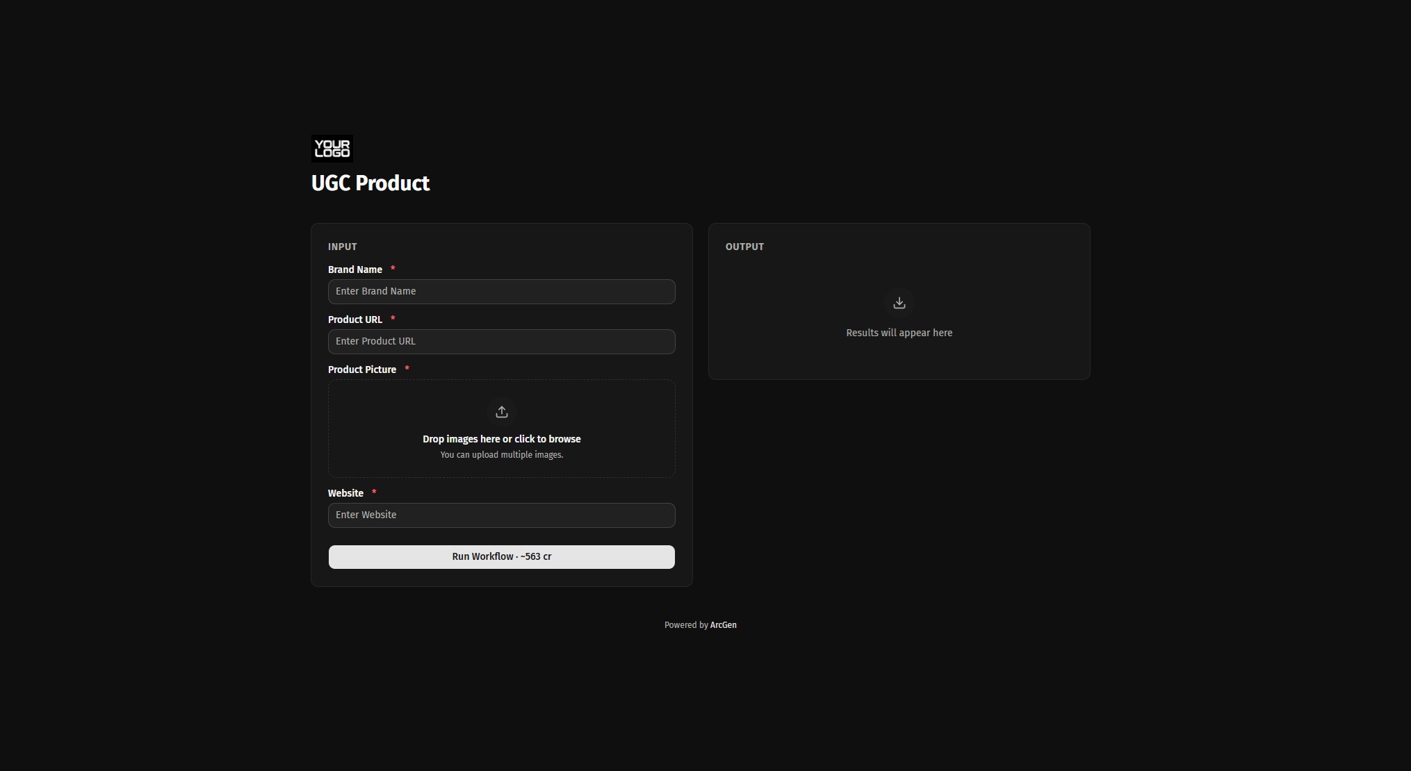Click the download icon in the Output panel
The height and width of the screenshot is (771, 1411).
coord(899,303)
